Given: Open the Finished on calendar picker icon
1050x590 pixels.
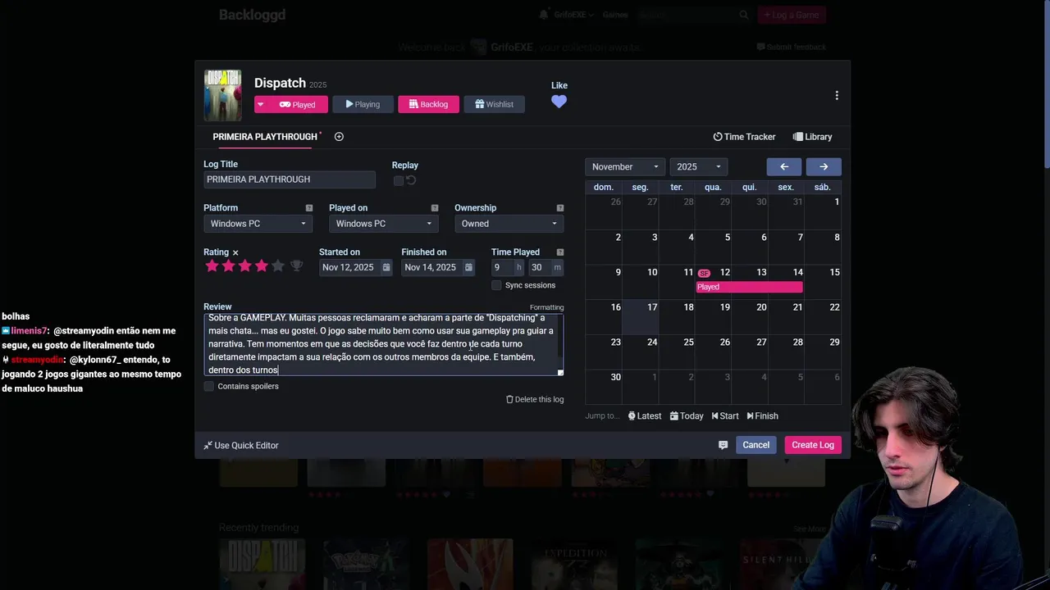Looking at the screenshot, I should pos(468,267).
